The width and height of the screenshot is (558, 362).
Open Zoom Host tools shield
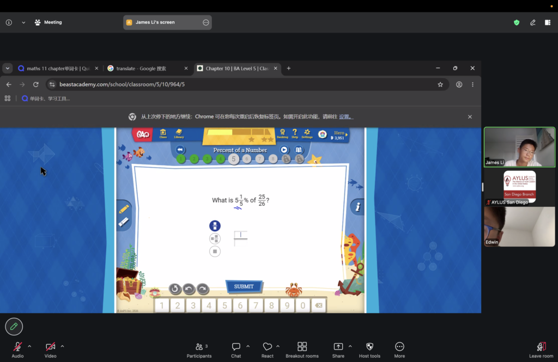369,350
